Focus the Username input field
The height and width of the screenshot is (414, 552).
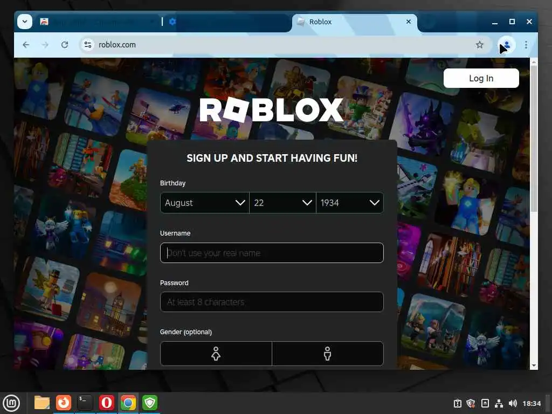pyautogui.click(x=272, y=253)
